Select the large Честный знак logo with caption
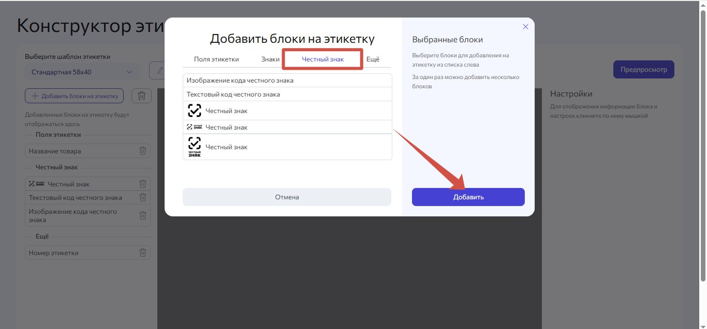Screen dimensions: 707x329 [x=287, y=147]
